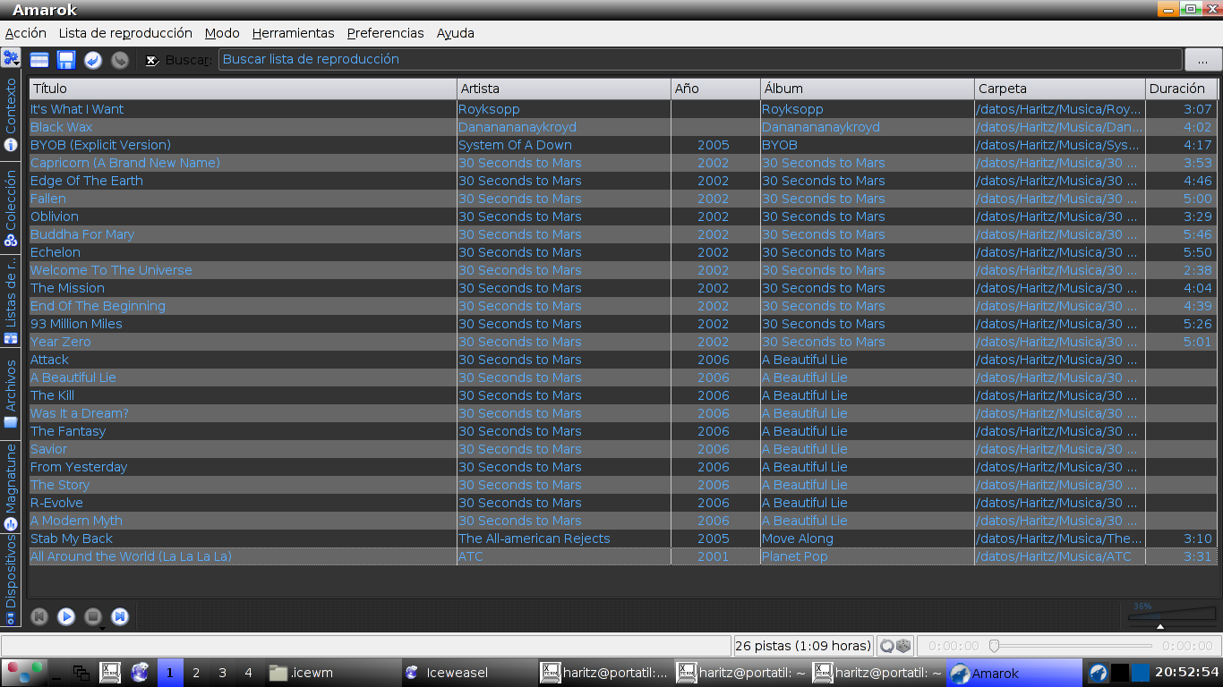
Task: Open the Dispositivos sidebar tab
Action: point(11,580)
